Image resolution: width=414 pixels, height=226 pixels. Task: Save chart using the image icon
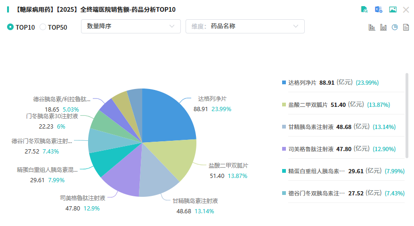point(392,9)
